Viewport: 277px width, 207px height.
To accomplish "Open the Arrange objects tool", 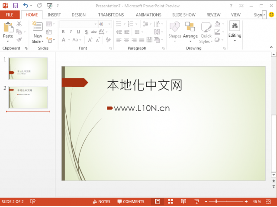I will click(190, 28).
